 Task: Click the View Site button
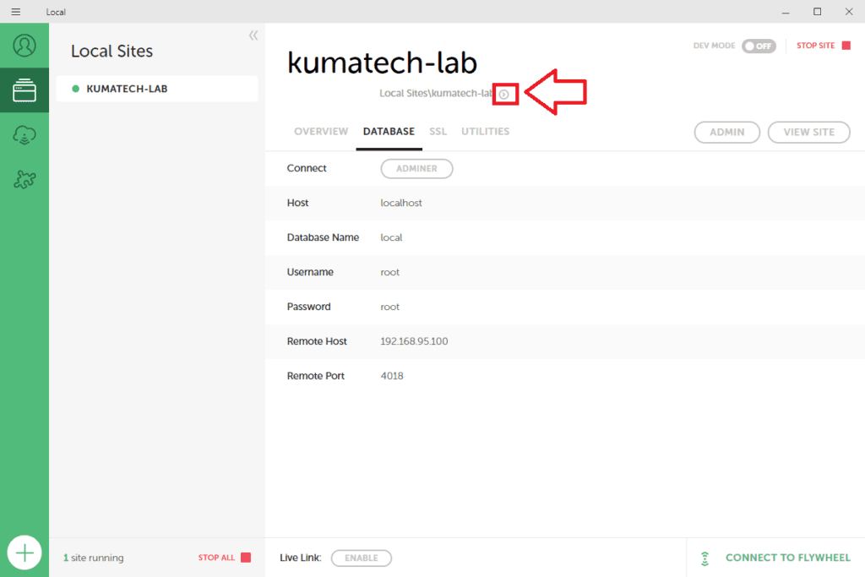[x=808, y=133]
